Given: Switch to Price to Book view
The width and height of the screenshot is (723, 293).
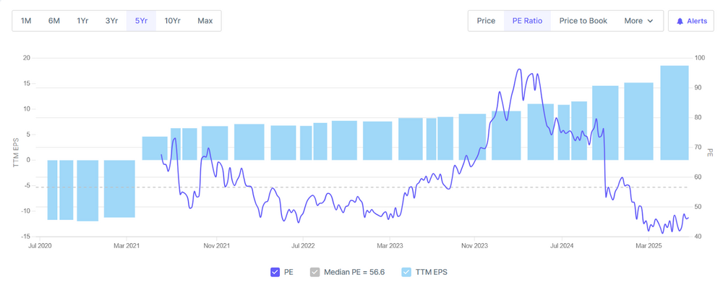Looking at the screenshot, I should (583, 21).
